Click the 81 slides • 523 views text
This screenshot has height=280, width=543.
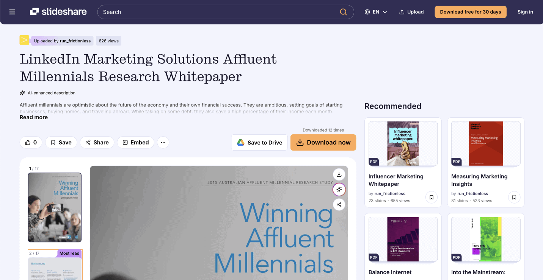pyautogui.click(x=472, y=201)
